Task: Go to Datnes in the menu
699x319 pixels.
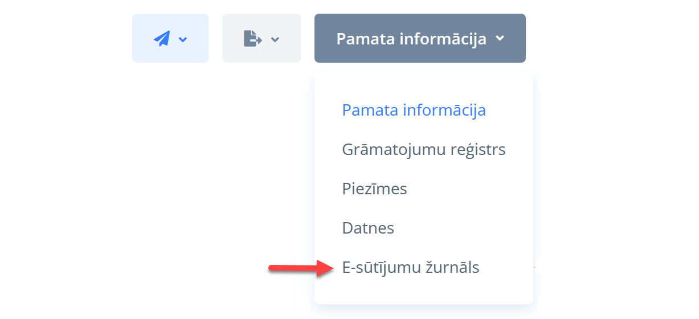Action: tap(368, 228)
